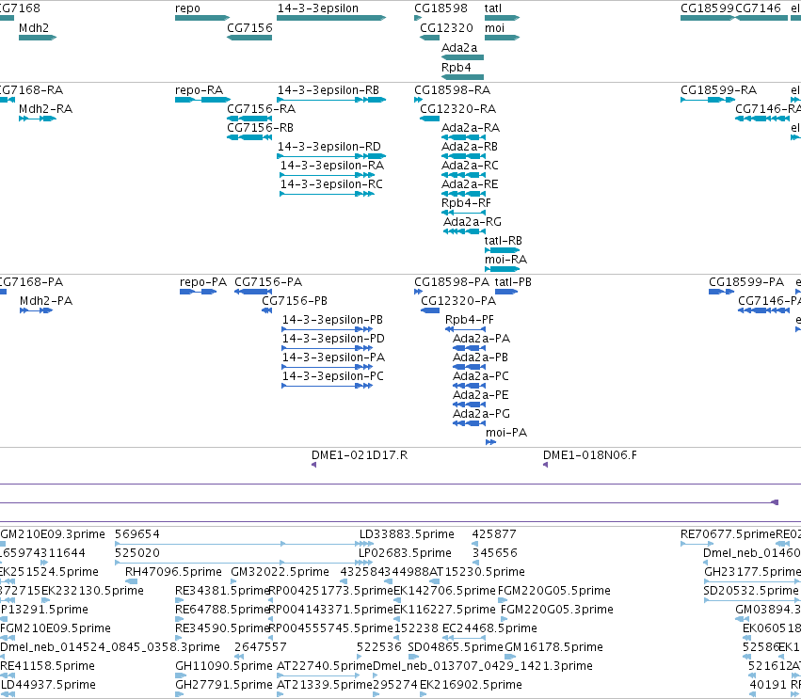Select EST label EC24468.5prime
Screen dimensions: 801x699
pyautogui.click(x=489, y=628)
